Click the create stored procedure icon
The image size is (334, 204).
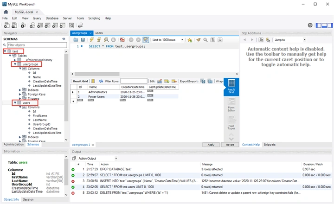[55, 25]
